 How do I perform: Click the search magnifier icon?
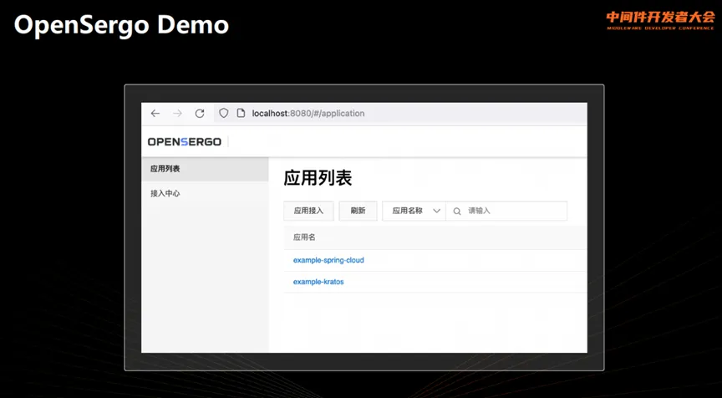[x=457, y=211]
